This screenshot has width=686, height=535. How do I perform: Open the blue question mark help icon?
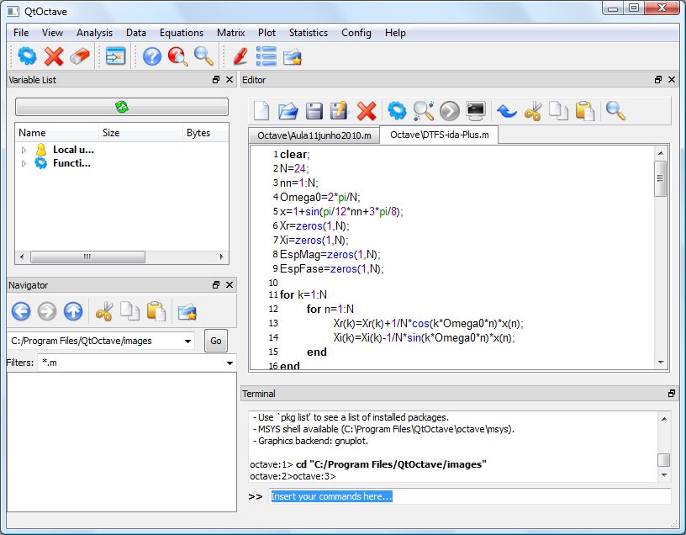tap(152, 56)
